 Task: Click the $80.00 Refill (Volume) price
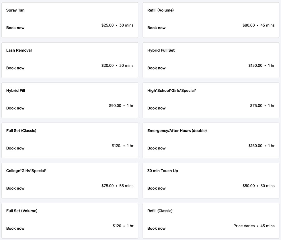pos(249,25)
